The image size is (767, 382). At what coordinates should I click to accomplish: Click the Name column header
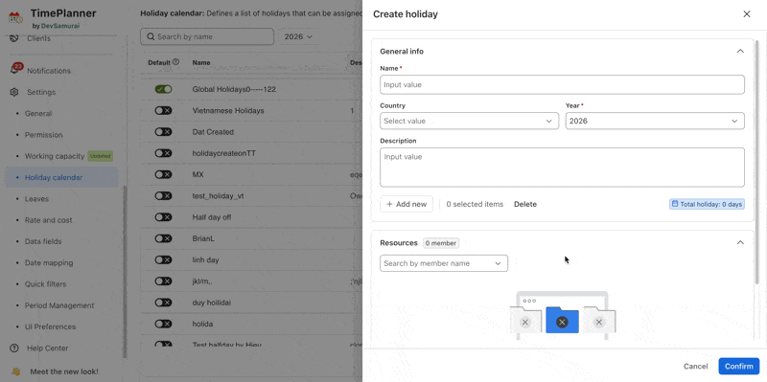coord(201,62)
